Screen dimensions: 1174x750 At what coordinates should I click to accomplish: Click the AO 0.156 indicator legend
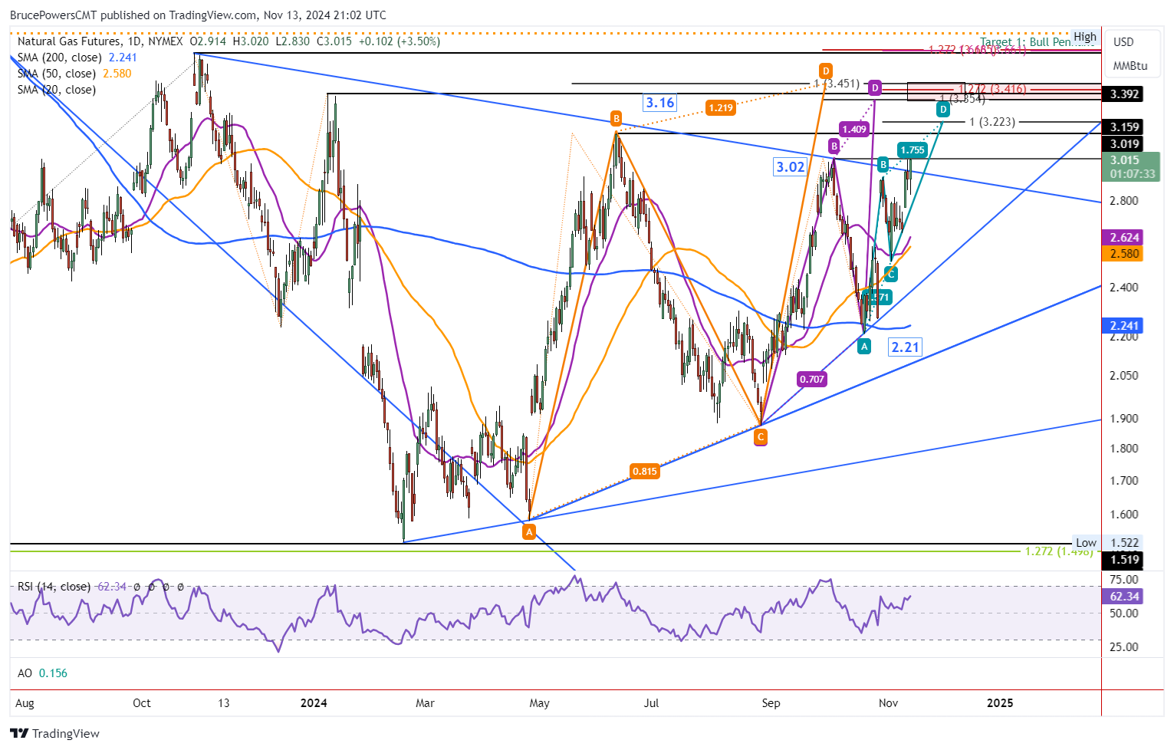click(x=43, y=673)
